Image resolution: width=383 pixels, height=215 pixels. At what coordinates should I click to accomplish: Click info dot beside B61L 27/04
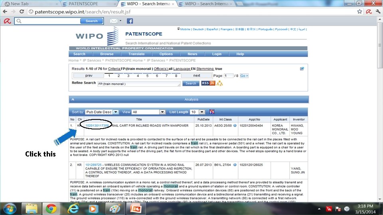[235, 165]
